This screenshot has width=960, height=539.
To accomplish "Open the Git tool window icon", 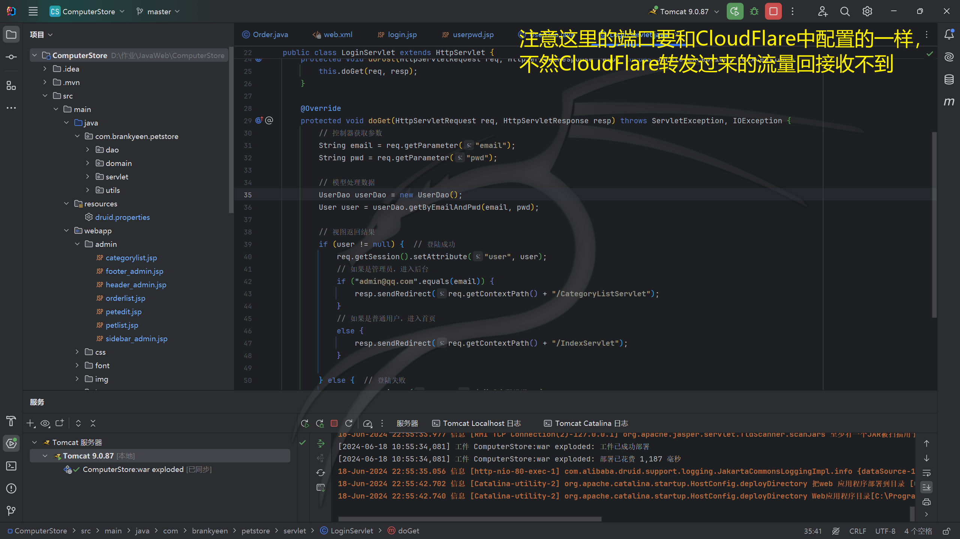I will coord(11,511).
